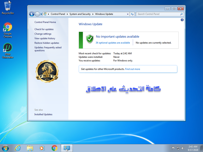Click the address bar Refresh button

click(132, 14)
